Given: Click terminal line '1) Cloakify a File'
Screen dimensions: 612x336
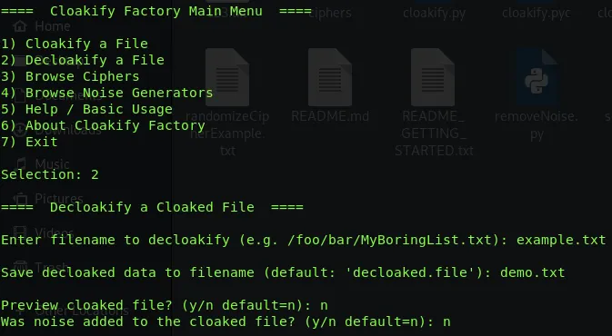Looking at the screenshot, I should tap(75, 44).
